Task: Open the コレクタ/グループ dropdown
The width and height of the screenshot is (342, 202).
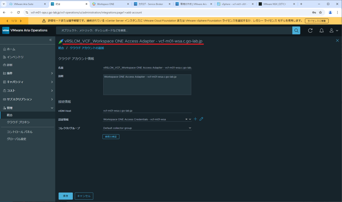Action: [147, 128]
